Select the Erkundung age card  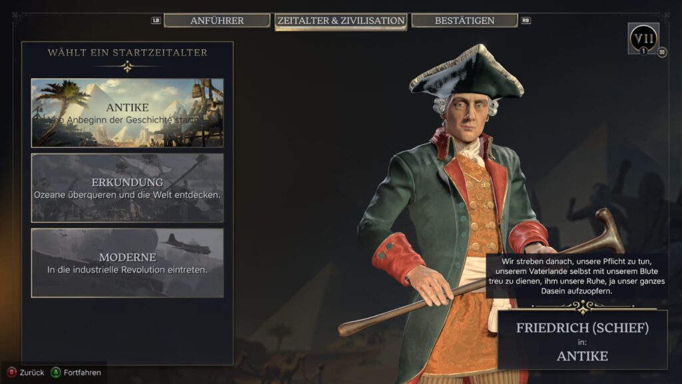tap(127, 187)
